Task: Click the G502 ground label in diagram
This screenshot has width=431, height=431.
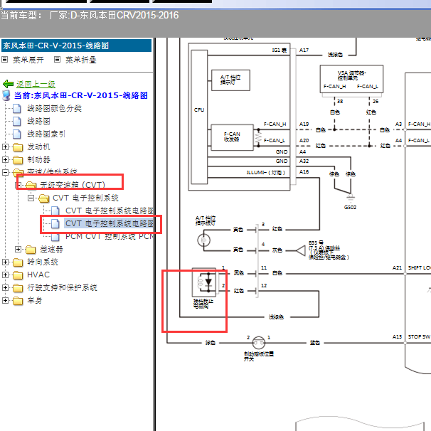Action: tap(350, 207)
